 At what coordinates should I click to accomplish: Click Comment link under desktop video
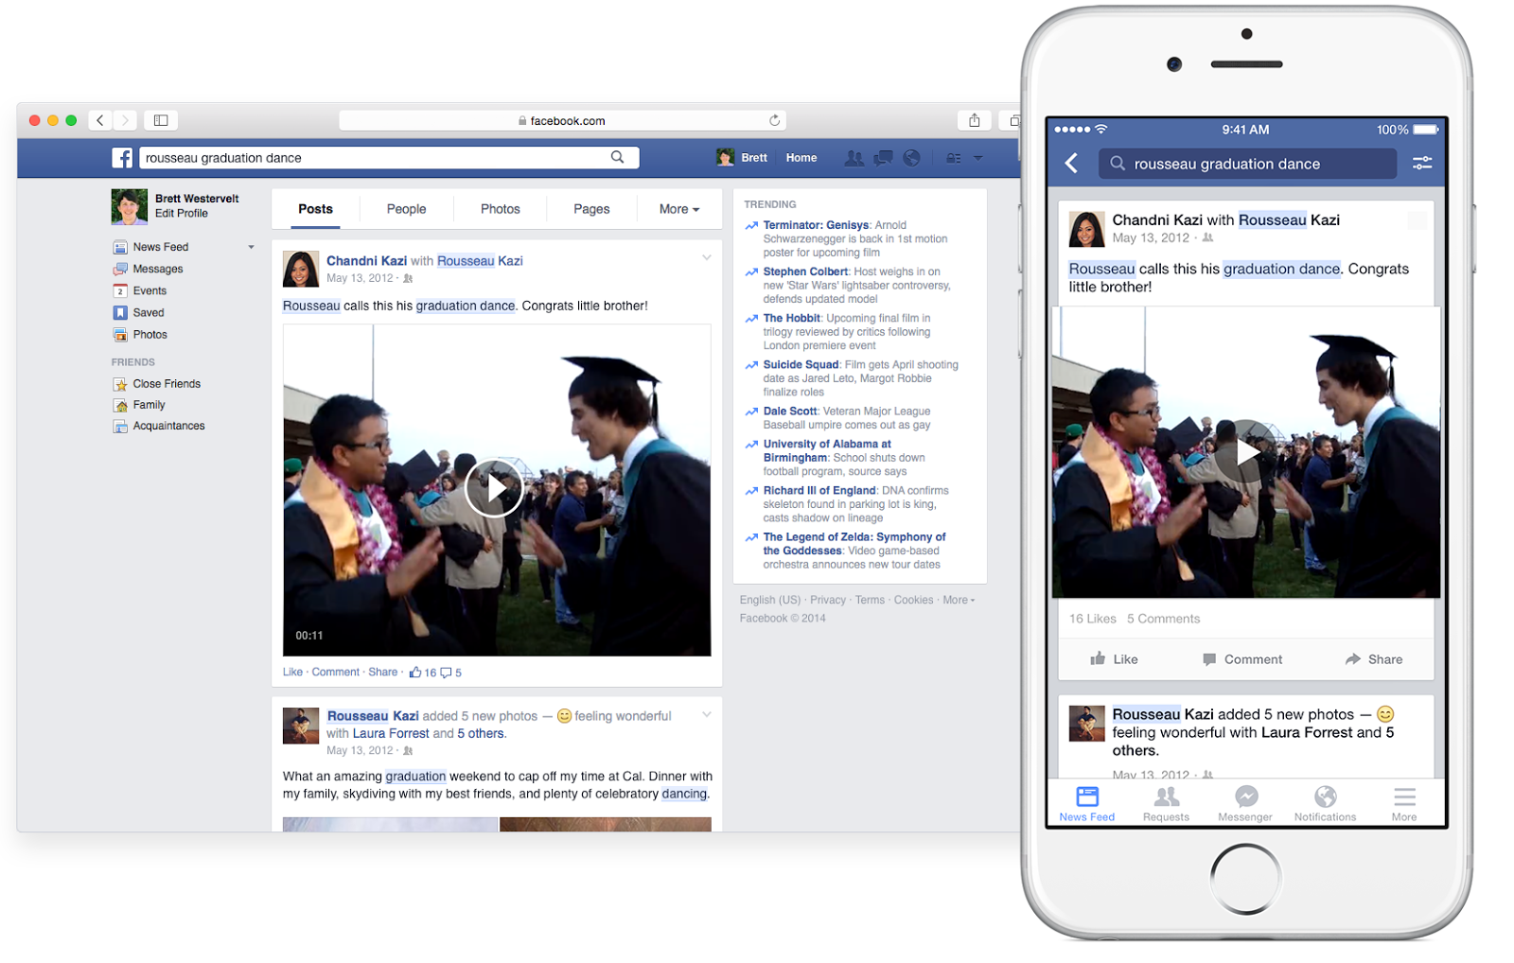[336, 673]
